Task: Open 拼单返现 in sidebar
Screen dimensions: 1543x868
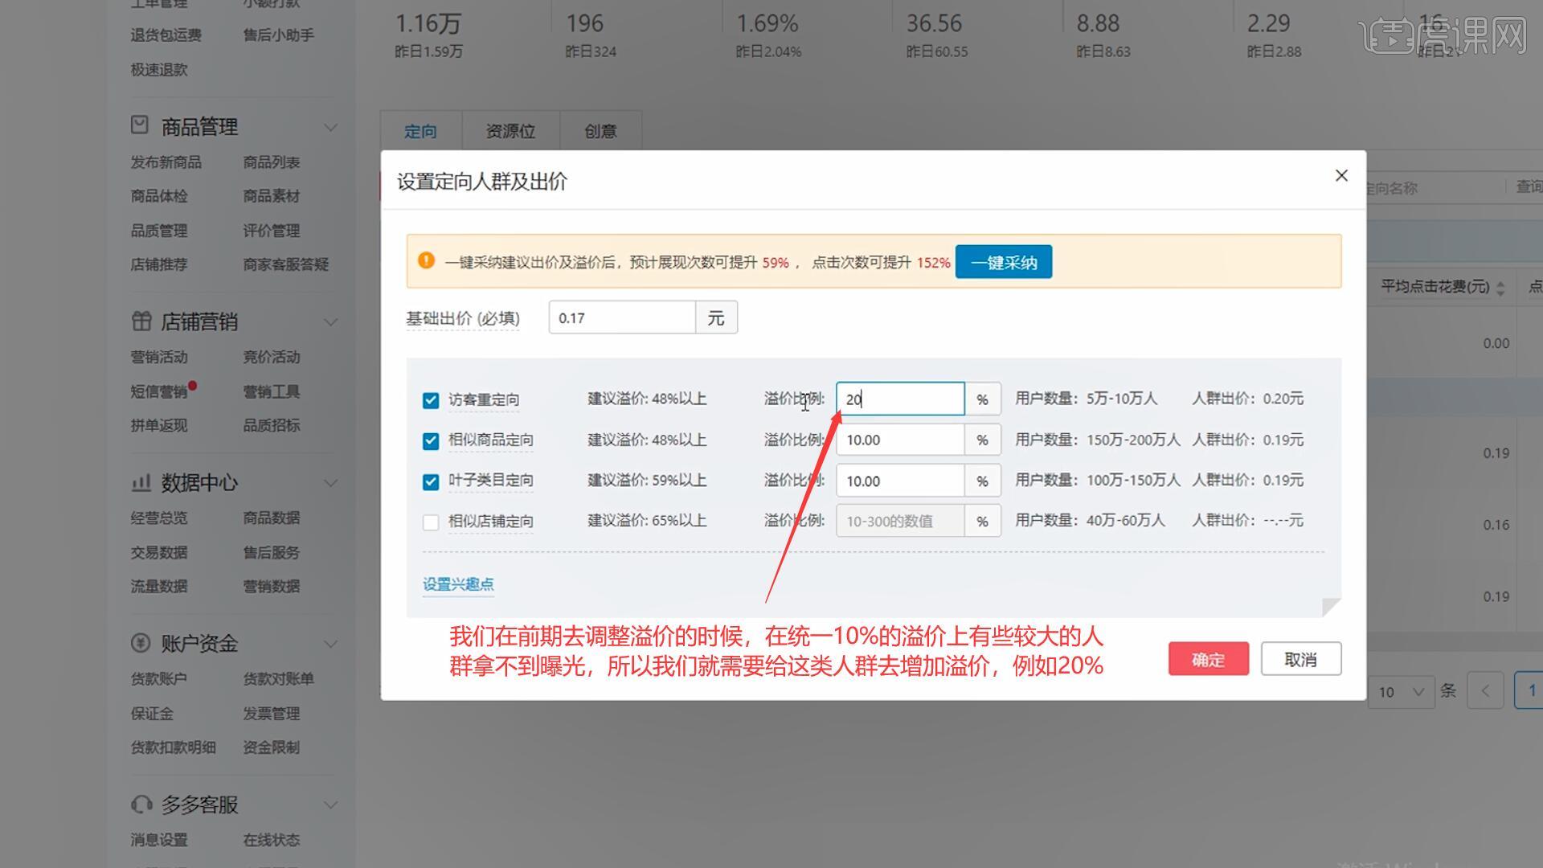Action: pos(159,425)
